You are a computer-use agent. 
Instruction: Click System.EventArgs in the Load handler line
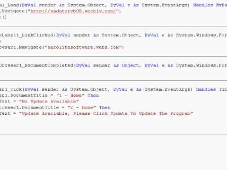164,5
